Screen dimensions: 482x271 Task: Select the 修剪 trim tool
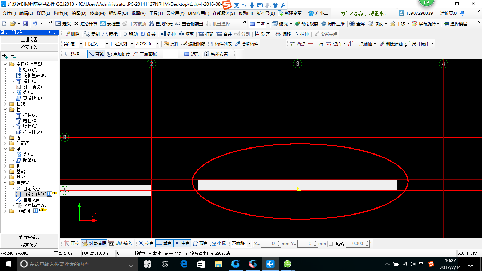[186, 34]
